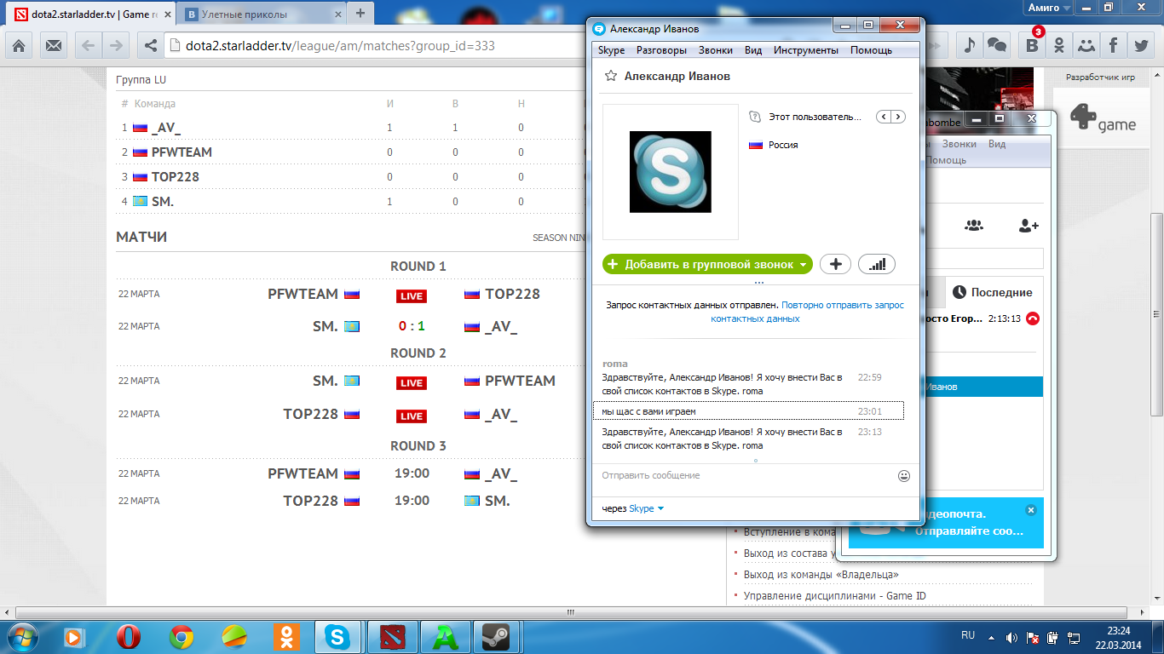Click LIVE badge for SM. vs PFWTEAM
The width and height of the screenshot is (1164, 654).
[x=412, y=382]
